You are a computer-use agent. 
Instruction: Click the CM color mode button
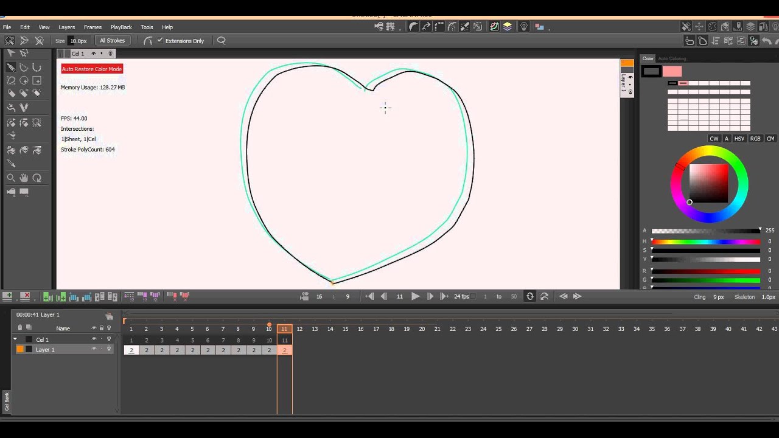click(770, 139)
